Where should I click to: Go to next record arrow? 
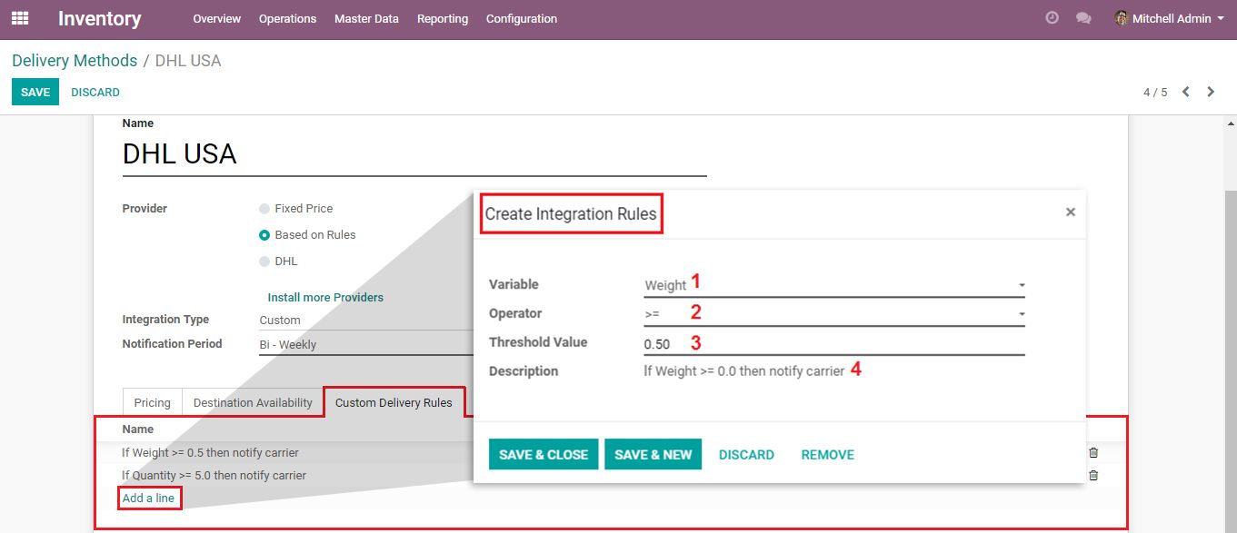coord(1211,92)
